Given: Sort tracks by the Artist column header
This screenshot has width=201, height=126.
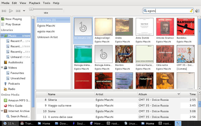Looking at the screenshot, I should click(116, 94).
